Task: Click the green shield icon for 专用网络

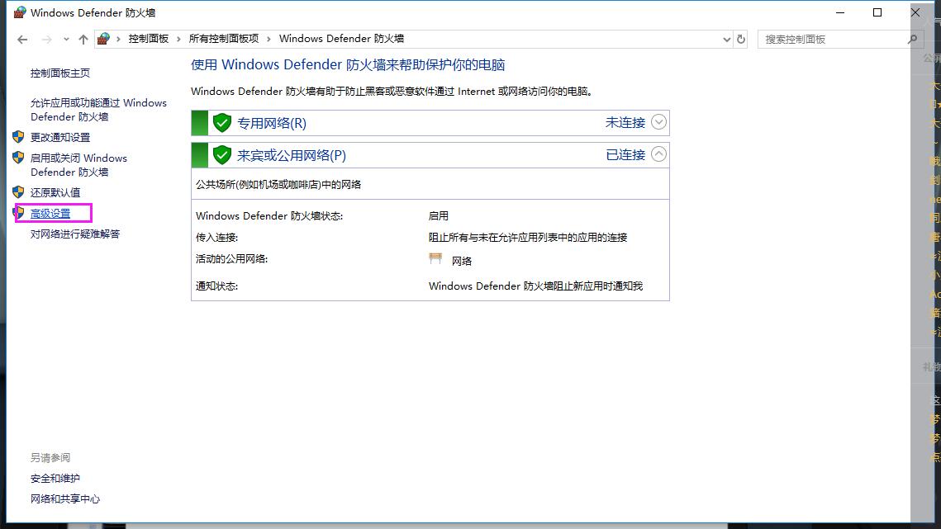Action: click(222, 123)
